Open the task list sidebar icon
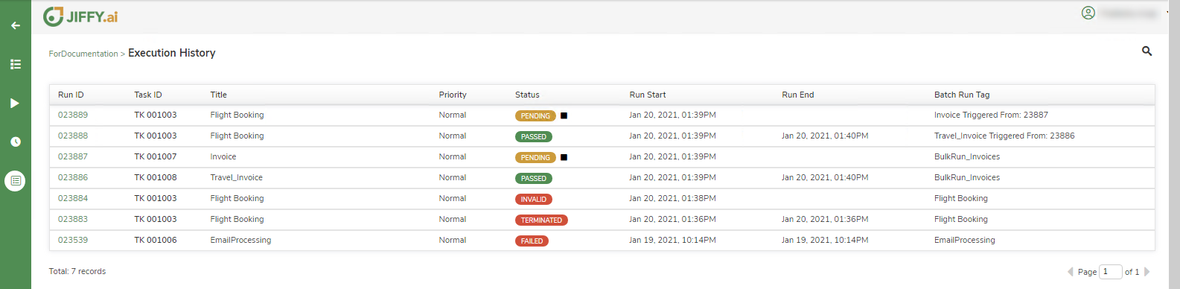This screenshot has width=1180, height=289. (15, 64)
